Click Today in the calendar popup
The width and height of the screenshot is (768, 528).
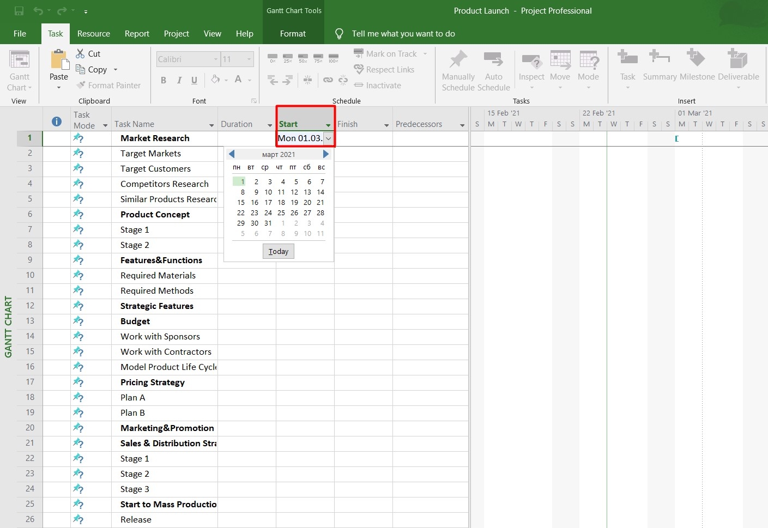[278, 251]
